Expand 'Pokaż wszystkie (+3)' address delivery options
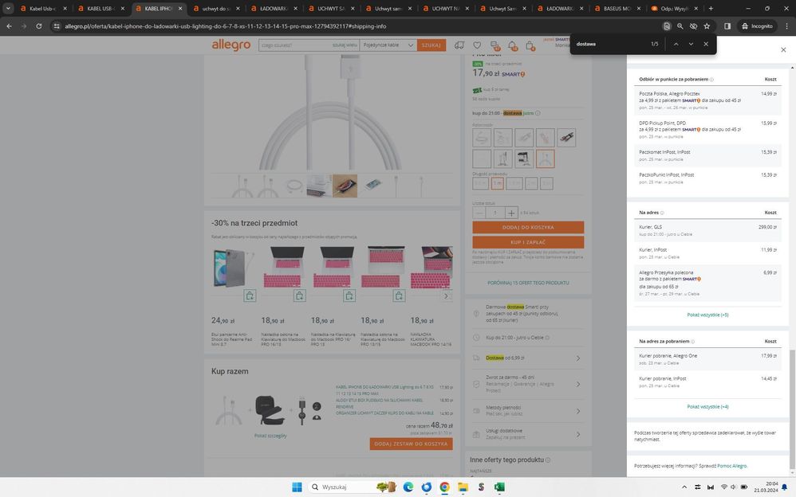 (x=707, y=315)
